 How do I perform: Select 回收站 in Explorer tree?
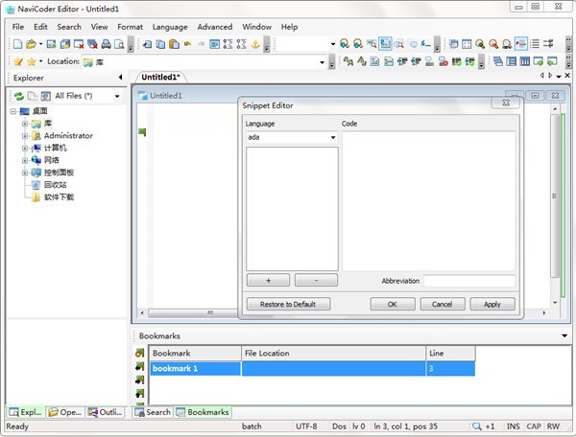click(55, 185)
